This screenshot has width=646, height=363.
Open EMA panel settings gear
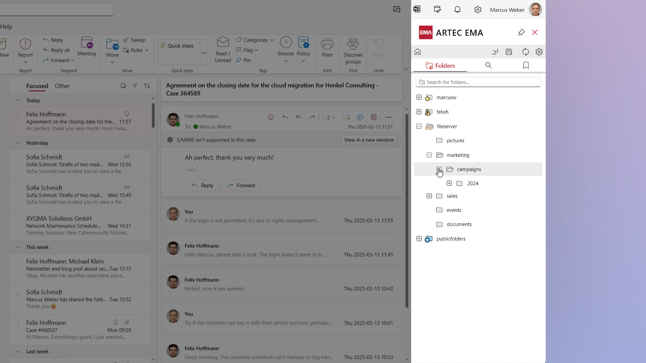pyautogui.click(x=539, y=52)
